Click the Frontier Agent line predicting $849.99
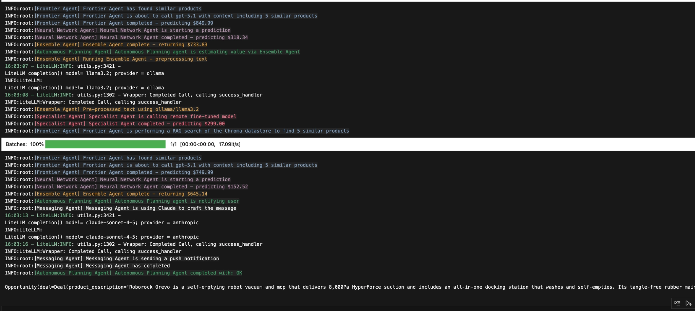The width and height of the screenshot is (695, 311). coord(109,23)
